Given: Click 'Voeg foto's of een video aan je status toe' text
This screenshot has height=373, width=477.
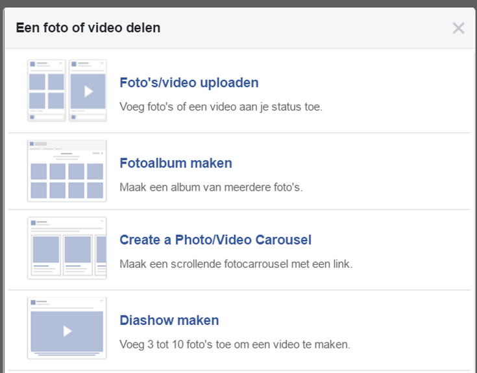Looking at the screenshot, I should pyautogui.click(x=221, y=106).
